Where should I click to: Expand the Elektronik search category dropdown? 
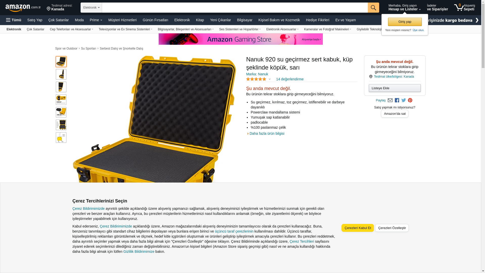click(x=91, y=8)
